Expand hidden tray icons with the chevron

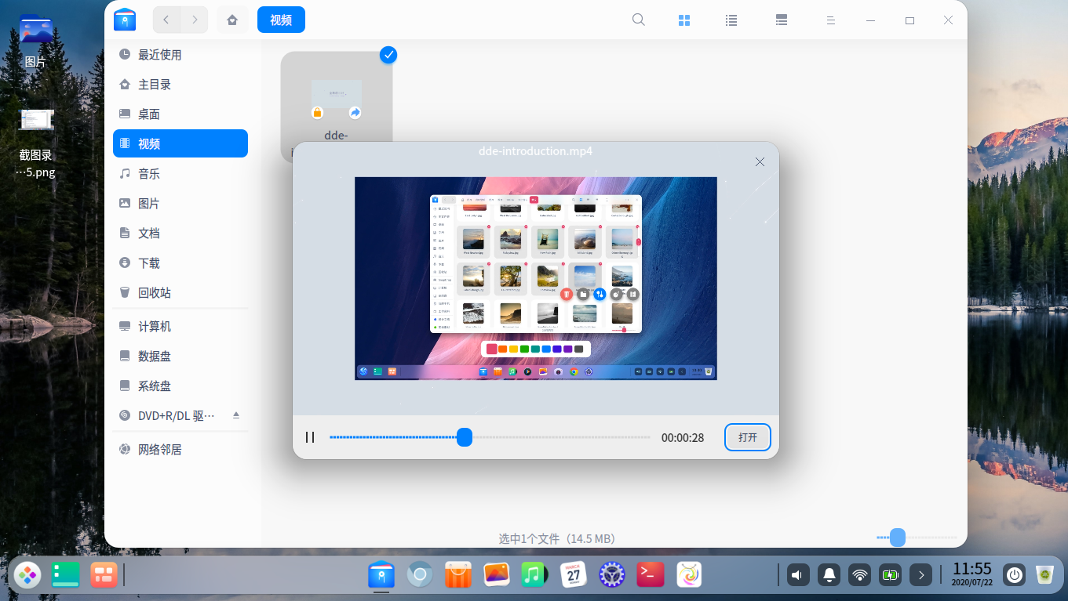click(920, 574)
